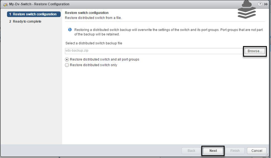Click the blue information icon

pyautogui.click(x=70, y=30)
